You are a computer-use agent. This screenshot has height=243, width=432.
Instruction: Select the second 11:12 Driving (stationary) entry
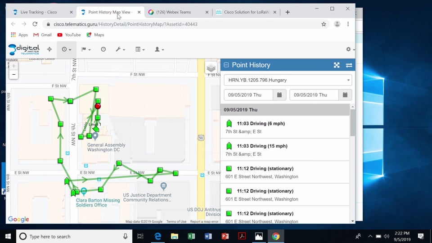coord(285,195)
